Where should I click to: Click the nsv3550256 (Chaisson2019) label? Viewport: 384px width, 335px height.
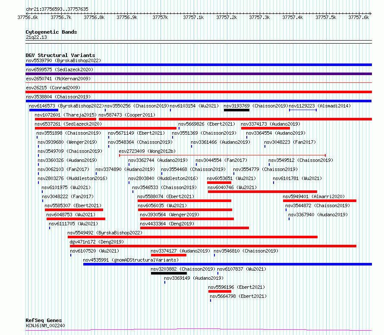pos(137,106)
